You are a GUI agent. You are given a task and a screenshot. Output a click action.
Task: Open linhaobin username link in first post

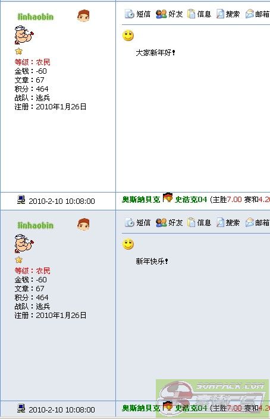click(x=36, y=17)
